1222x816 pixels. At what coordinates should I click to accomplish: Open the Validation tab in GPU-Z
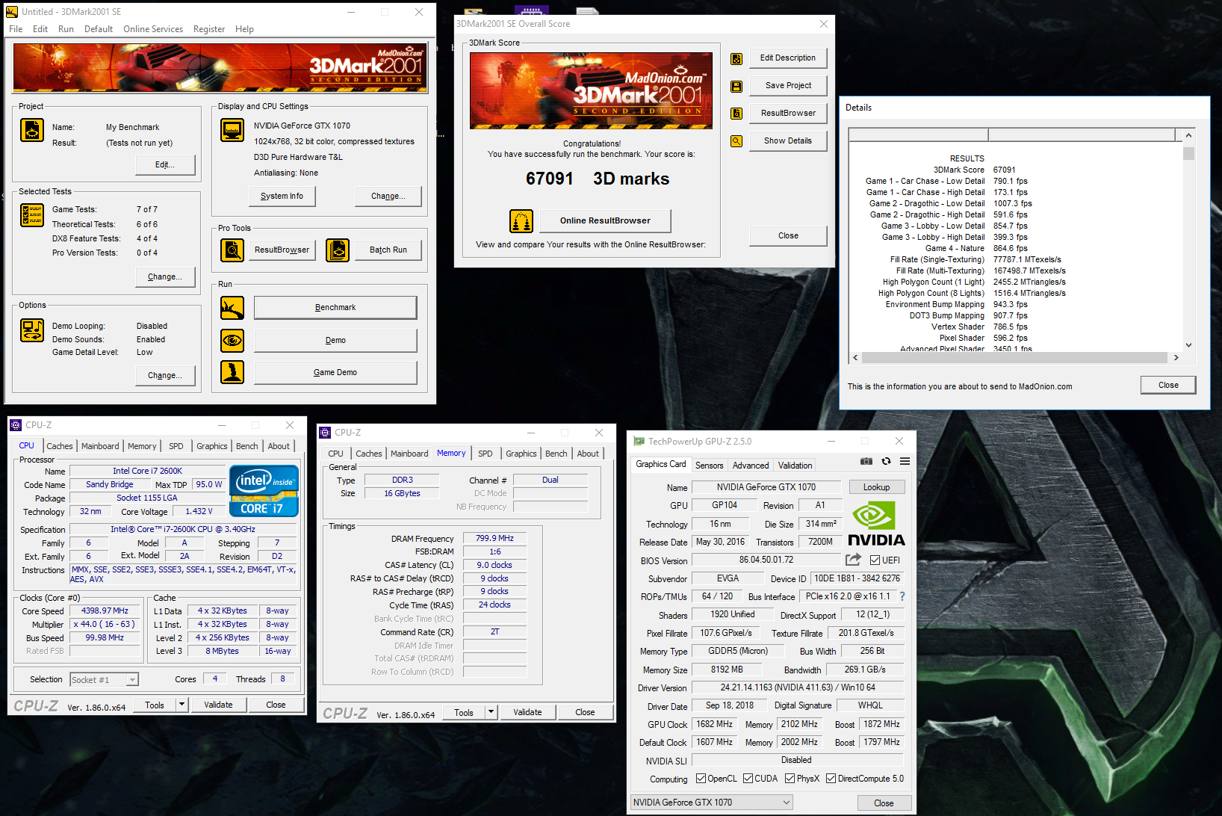pos(795,465)
